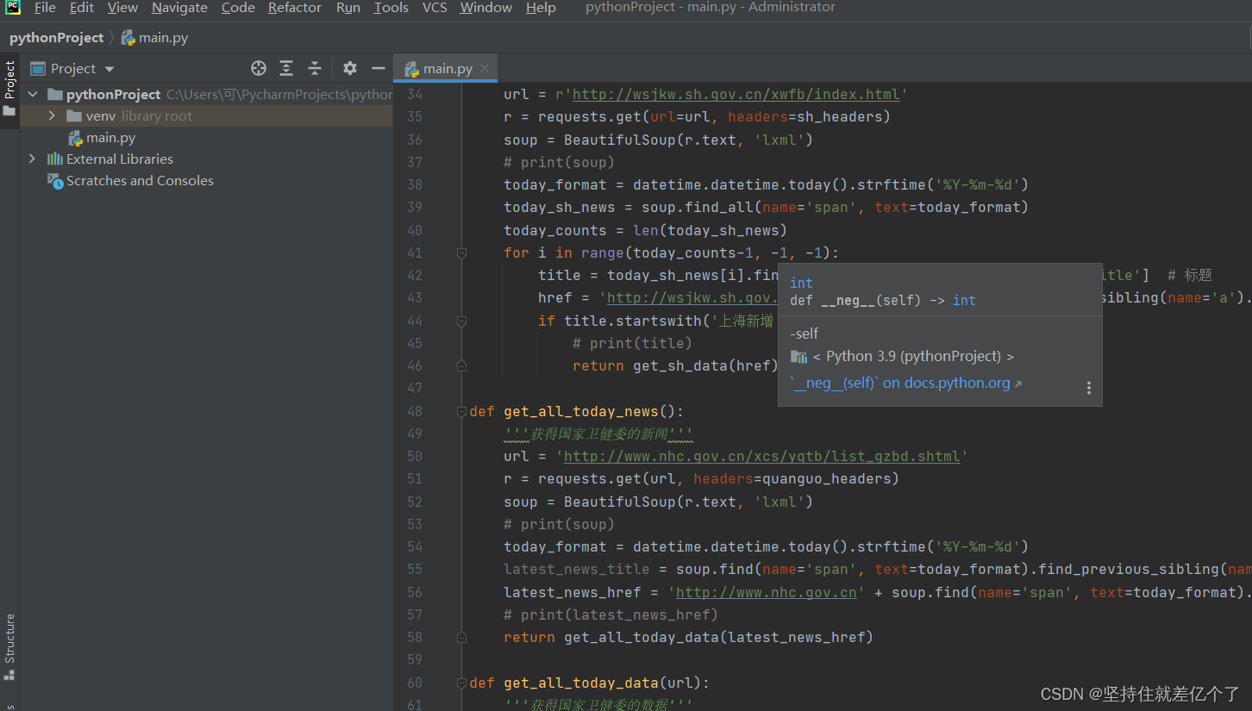Image resolution: width=1252 pixels, height=711 pixels.
Task: Fold get_all_today_news function at line 48
Action: [x=461, y=411]
